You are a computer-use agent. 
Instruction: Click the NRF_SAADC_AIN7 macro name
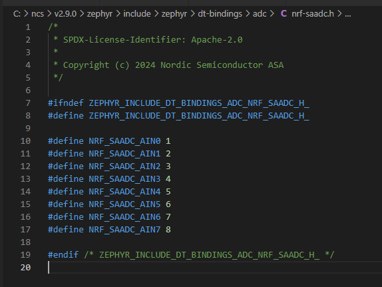pyautogui.click(x=124, y=230)
